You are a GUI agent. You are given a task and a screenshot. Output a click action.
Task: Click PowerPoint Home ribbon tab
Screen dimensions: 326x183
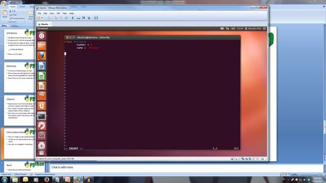click(13, 7)
